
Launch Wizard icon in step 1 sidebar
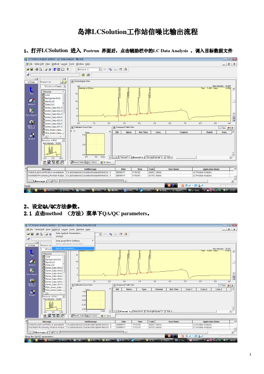point(31,136)
